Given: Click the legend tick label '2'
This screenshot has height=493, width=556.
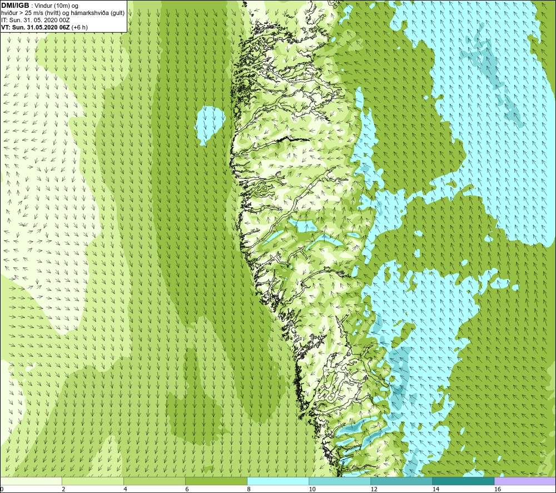Looking at the screenshot, I should [x=63, y=489].
